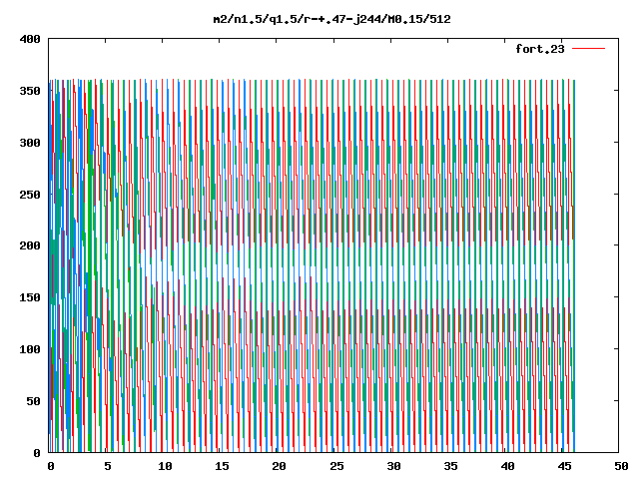Click x-axis label 10
The width and height of the screenshot is (639, 479).
click(165, 466)
